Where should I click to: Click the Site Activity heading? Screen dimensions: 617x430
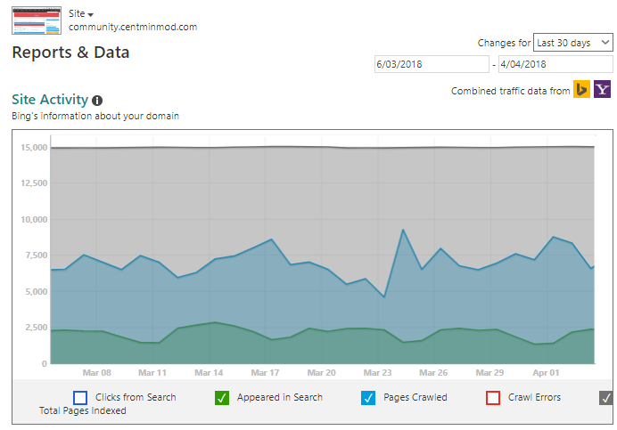pyautogui.click(x=50, y=100)
